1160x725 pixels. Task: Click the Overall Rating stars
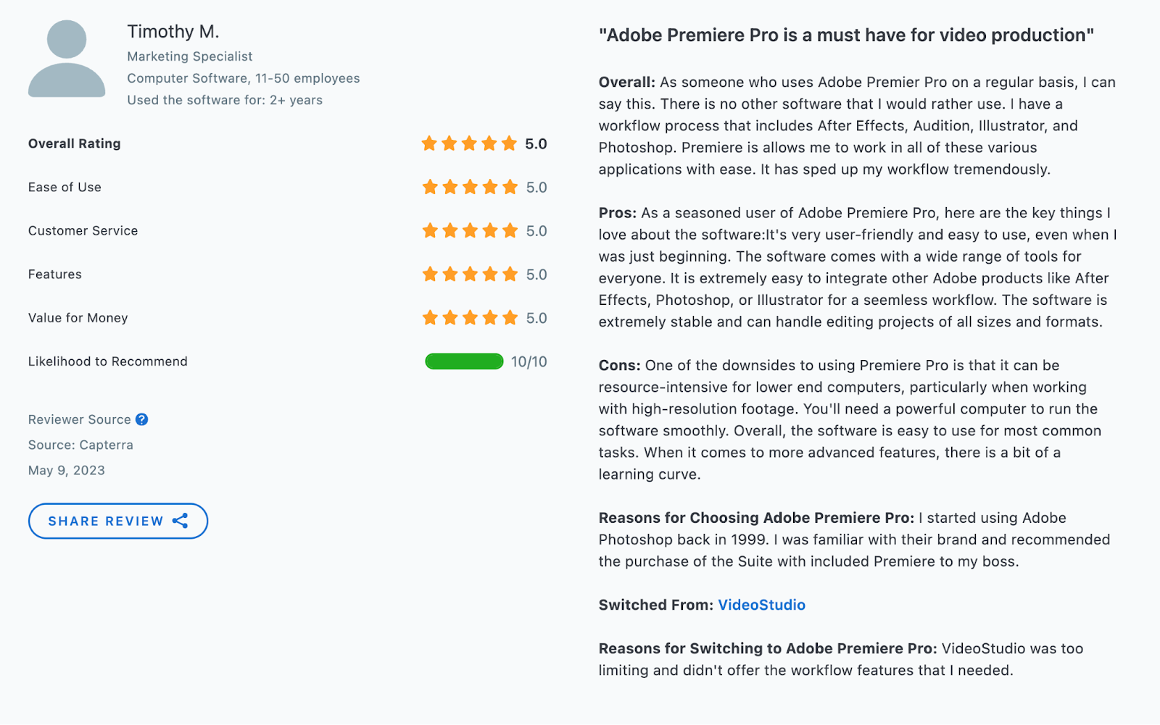coord(469,143)
